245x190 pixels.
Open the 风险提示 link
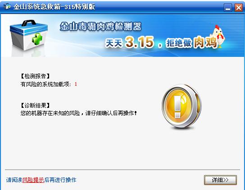tap(33, 180)
